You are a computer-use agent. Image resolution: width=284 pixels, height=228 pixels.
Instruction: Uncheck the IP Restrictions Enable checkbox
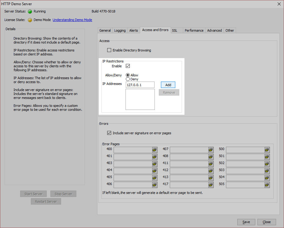point(128,66)
